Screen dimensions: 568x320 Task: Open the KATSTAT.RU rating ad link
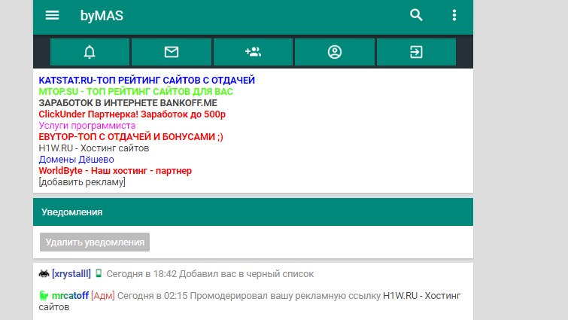click(x=147, y=80)
